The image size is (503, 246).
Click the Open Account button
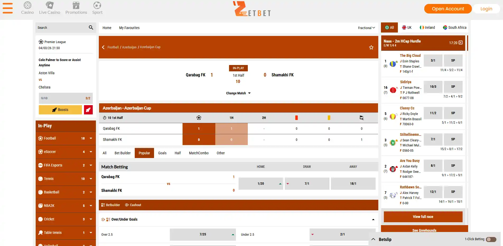[x=448, y=9]
